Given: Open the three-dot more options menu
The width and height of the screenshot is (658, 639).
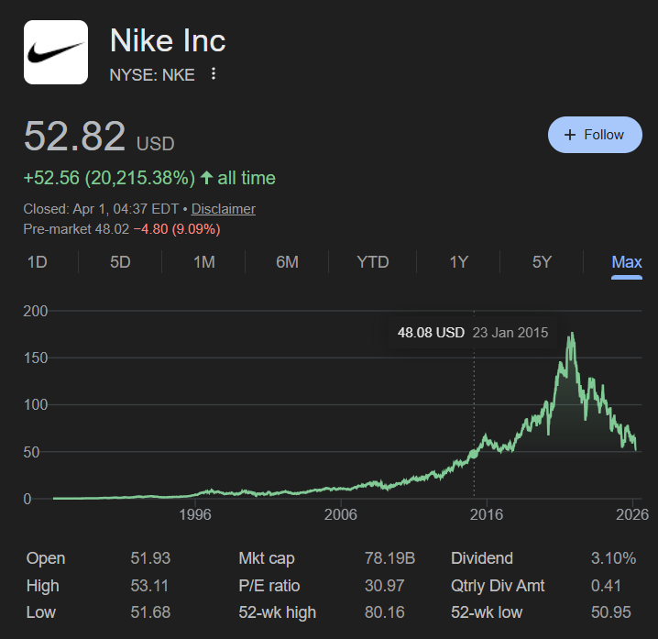Looking at the screenshot, I should pyautogui.click(x=214, y=74).
